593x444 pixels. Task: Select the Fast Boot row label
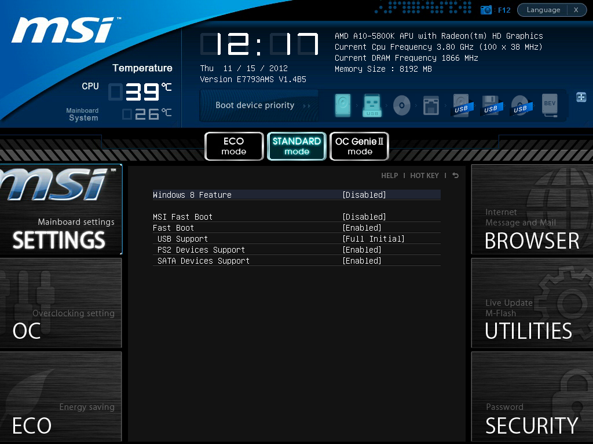pos(173,228)
